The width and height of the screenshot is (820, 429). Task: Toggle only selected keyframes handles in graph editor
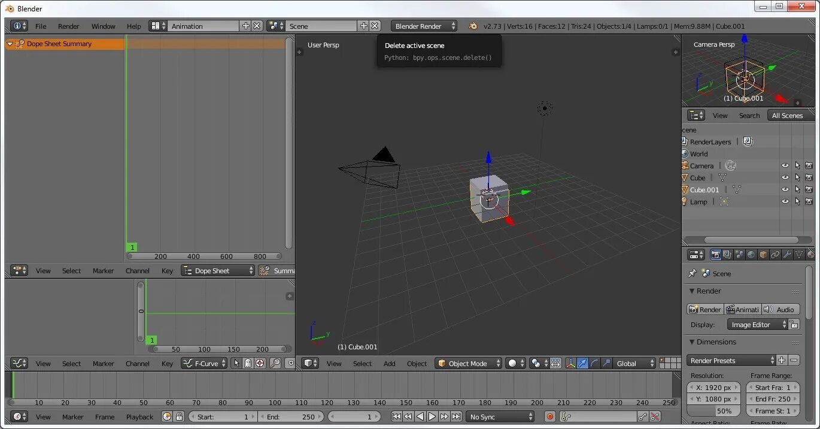click(236, 363)
